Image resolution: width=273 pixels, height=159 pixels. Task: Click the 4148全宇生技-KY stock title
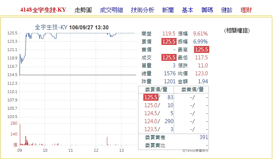pyautogui.click(x=43, y=10)
